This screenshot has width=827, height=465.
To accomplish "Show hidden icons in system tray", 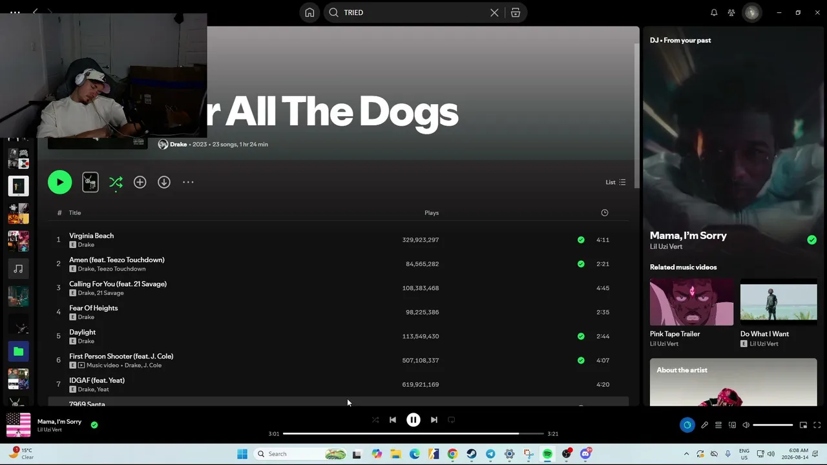I will point(686,454).
